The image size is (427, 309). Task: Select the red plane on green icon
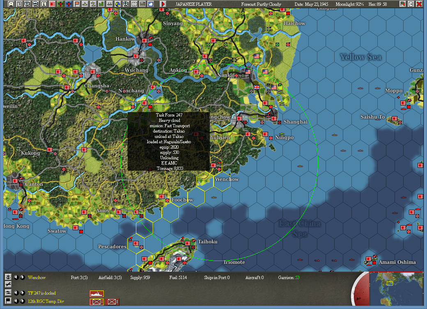[x=60, y=4]
